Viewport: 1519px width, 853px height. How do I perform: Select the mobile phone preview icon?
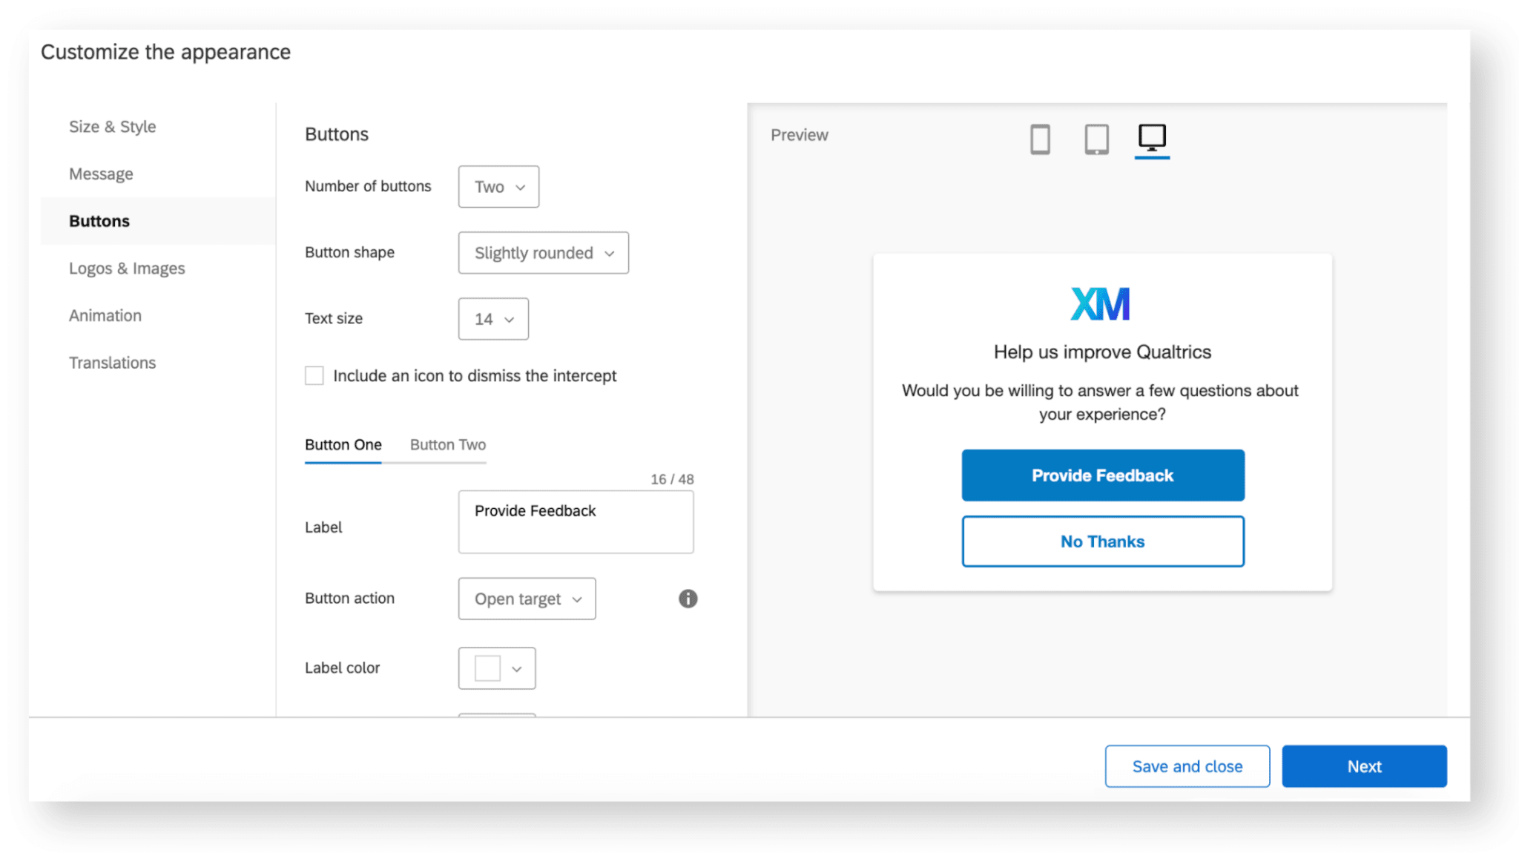click(1040, 139)
